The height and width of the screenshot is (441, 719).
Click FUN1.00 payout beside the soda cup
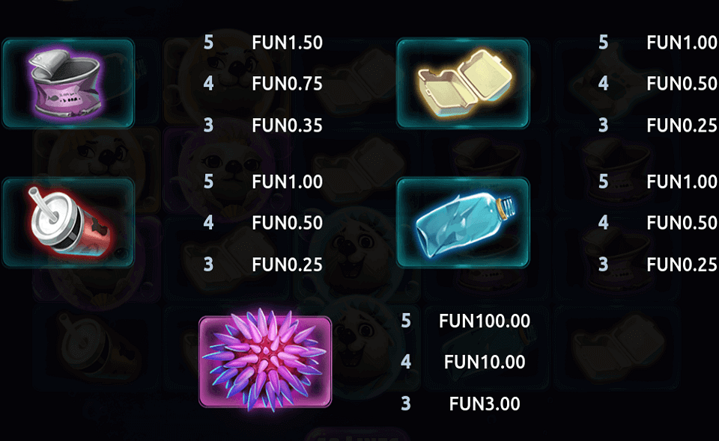click(287, 182)
